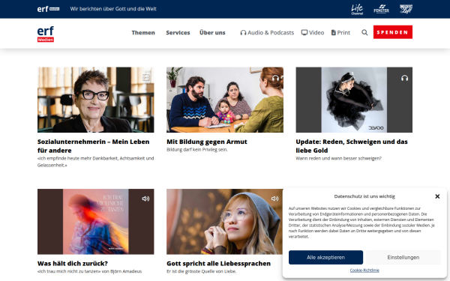Click the red SPENDEN button
The width and height of the screenshot is (450, 281).
pos(392,32)
